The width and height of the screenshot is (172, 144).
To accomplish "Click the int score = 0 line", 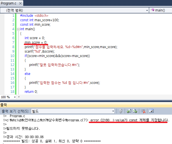I will click(x=35, y=38).
